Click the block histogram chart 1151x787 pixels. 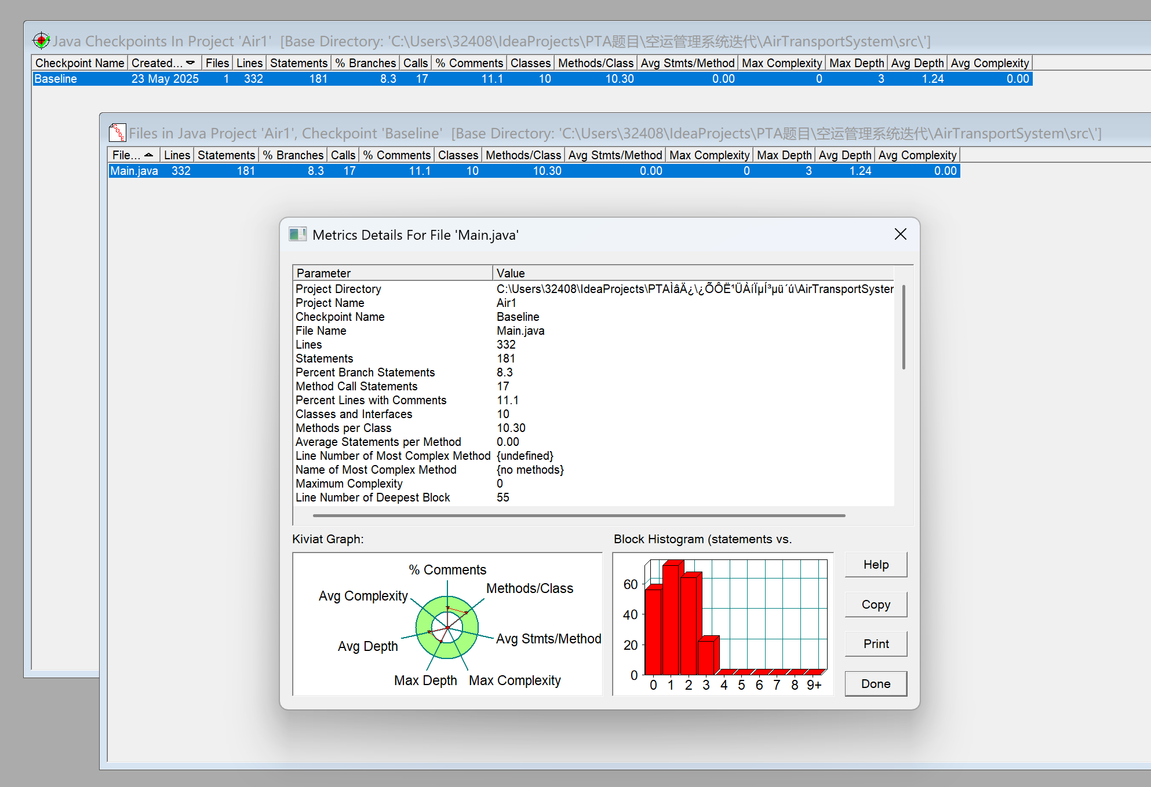coord(723,624)
